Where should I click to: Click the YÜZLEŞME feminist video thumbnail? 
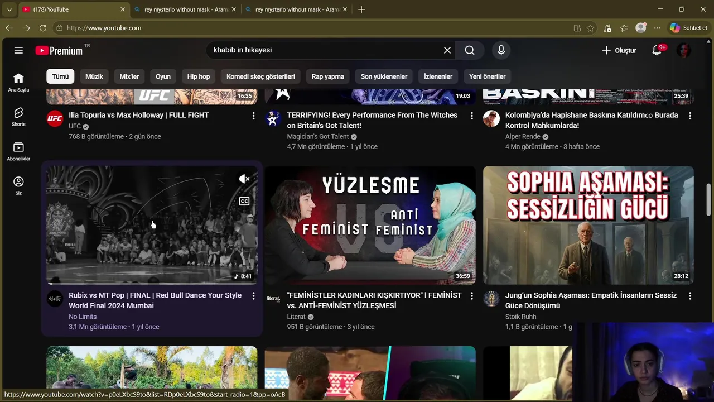click(x=370, y=226)
